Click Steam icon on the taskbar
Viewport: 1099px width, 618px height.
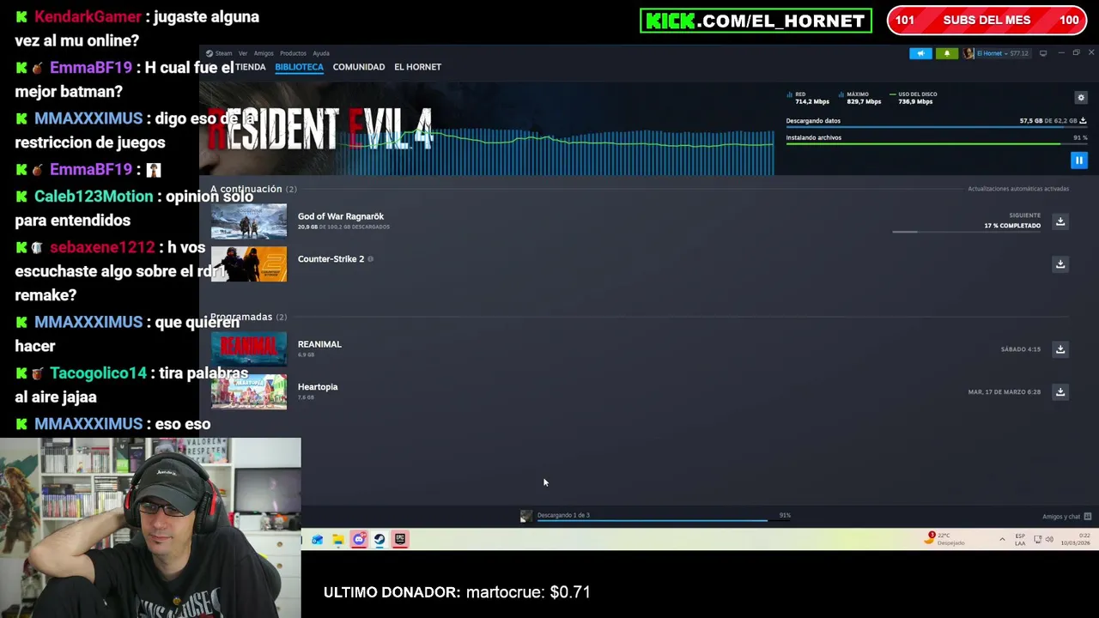click(379, 540)
